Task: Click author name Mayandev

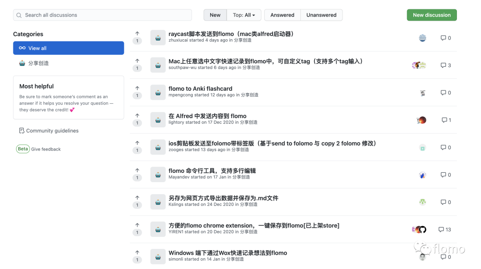Action: (x=179, y=177)
